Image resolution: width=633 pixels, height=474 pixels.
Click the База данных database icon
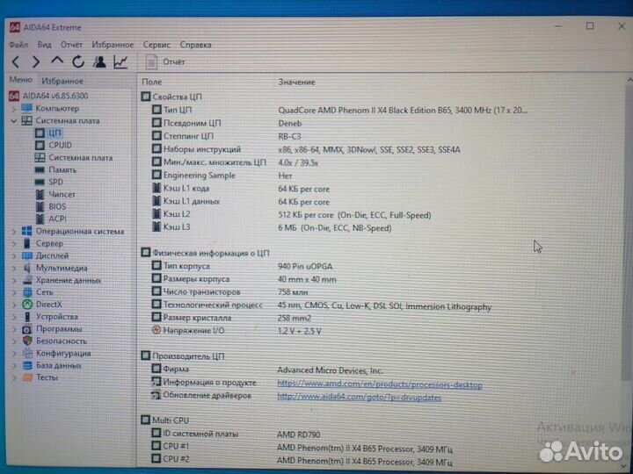tap(27, 365)
